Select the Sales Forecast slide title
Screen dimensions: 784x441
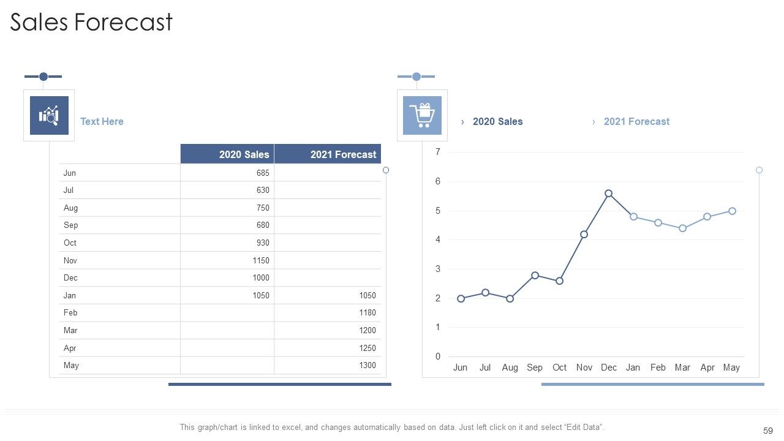(x=91, y=22)
